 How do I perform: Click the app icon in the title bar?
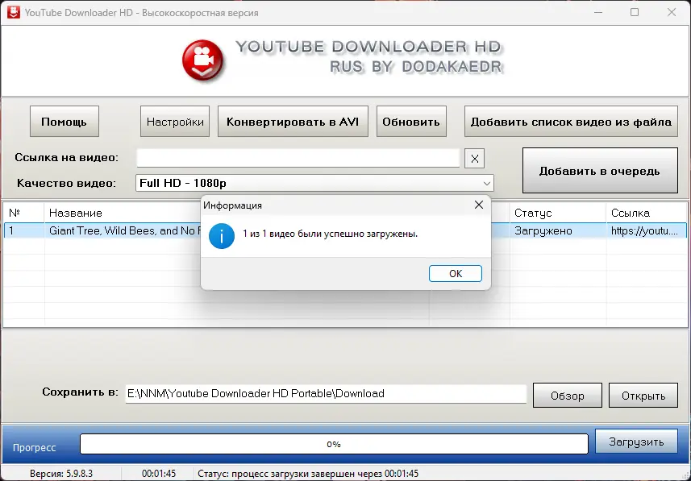click(x=12, y=12)
